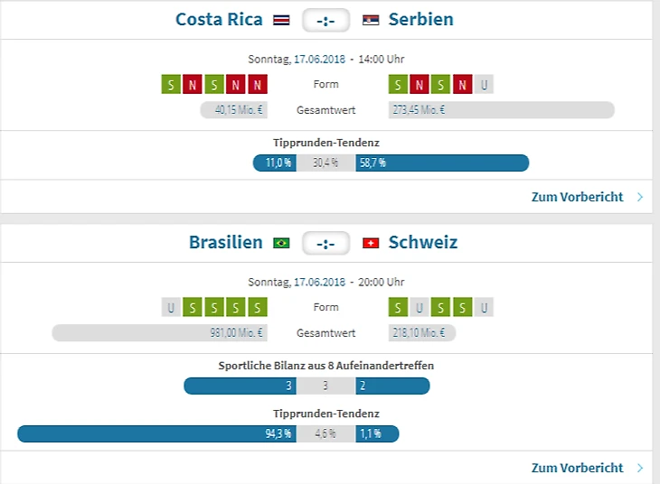Viewport: 660px width, 484px height.
Task: Open Costa Rica team page link
Action: tap(219, 20)
